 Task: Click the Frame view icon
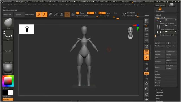click(x=146, y=83)
